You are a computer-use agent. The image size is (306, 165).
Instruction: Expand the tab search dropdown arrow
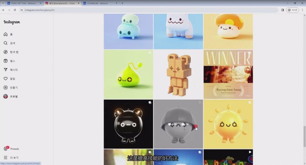coord(3,3)
